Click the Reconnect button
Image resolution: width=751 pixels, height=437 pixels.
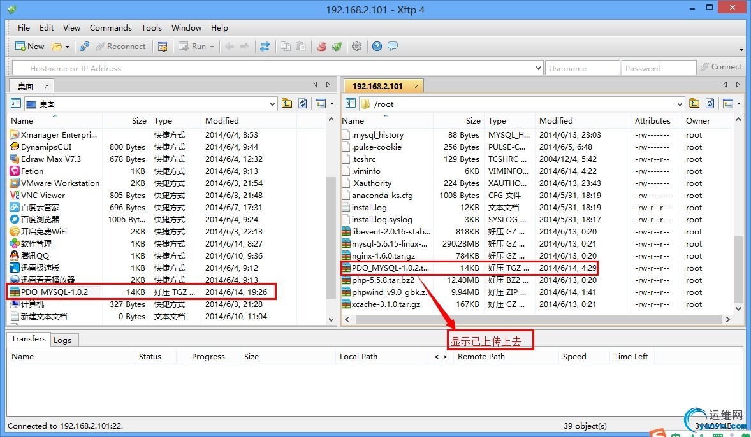120,47
